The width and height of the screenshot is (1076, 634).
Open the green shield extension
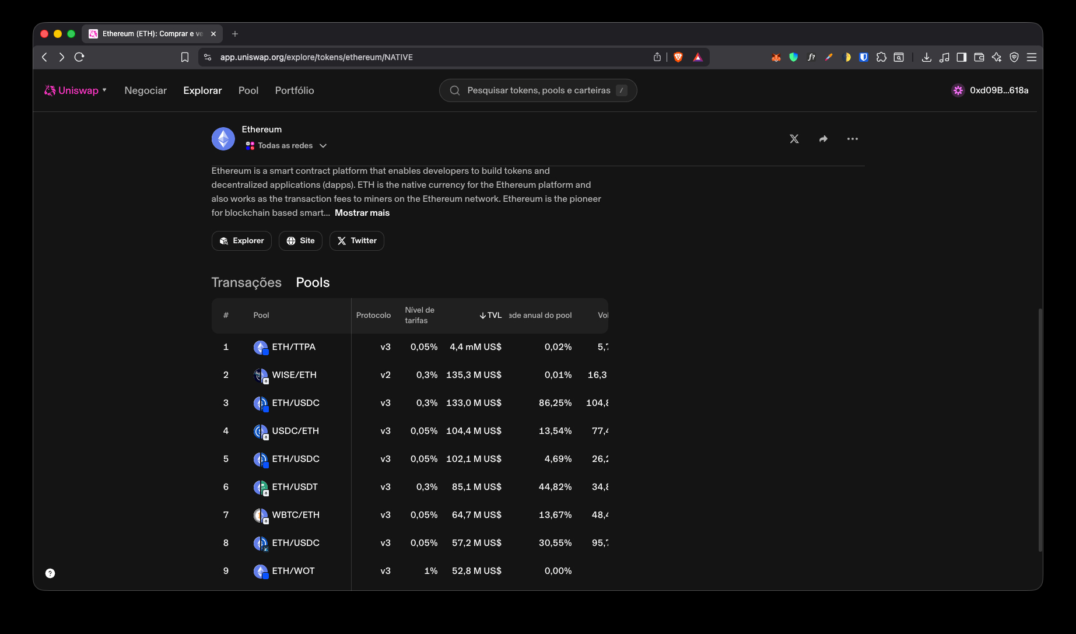click(794, 57)
